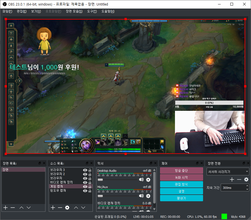Toggle lock on 비디오 캡쳐 장치 source

pyautogui.click(x=90, y=183)
